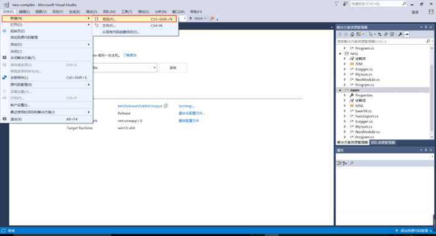Expand arrow beside FuncExport.cs
Viewport: 436px width, 236px height.
point(345,116)
